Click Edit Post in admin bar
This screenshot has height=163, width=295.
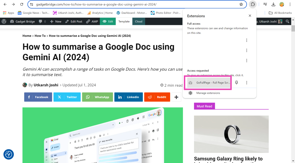coord(74,21)
